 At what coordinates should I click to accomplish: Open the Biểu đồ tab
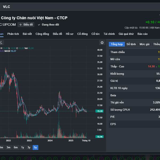pos(57,34)
